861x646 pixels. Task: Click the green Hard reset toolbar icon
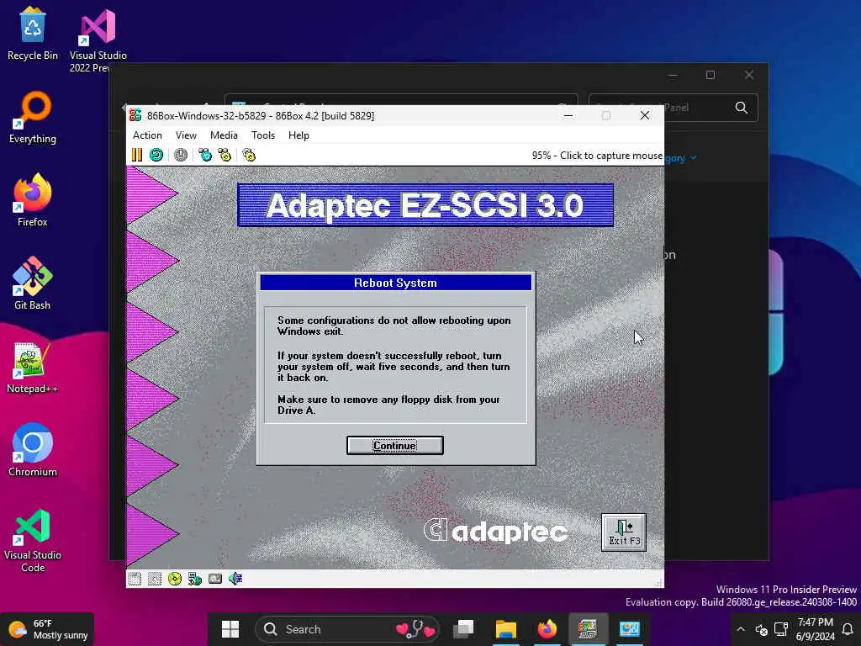pos(156,155)
